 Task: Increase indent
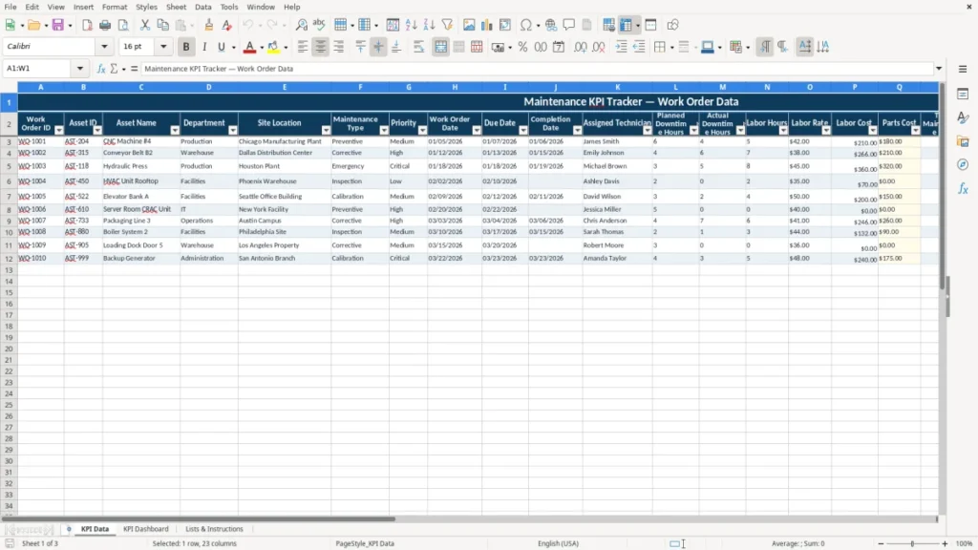(621, 47)
